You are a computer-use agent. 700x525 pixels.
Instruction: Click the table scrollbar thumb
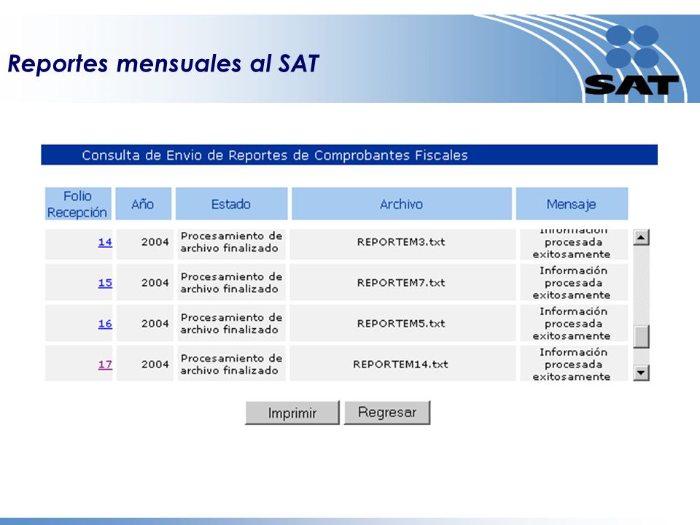[x=641, y=337]
